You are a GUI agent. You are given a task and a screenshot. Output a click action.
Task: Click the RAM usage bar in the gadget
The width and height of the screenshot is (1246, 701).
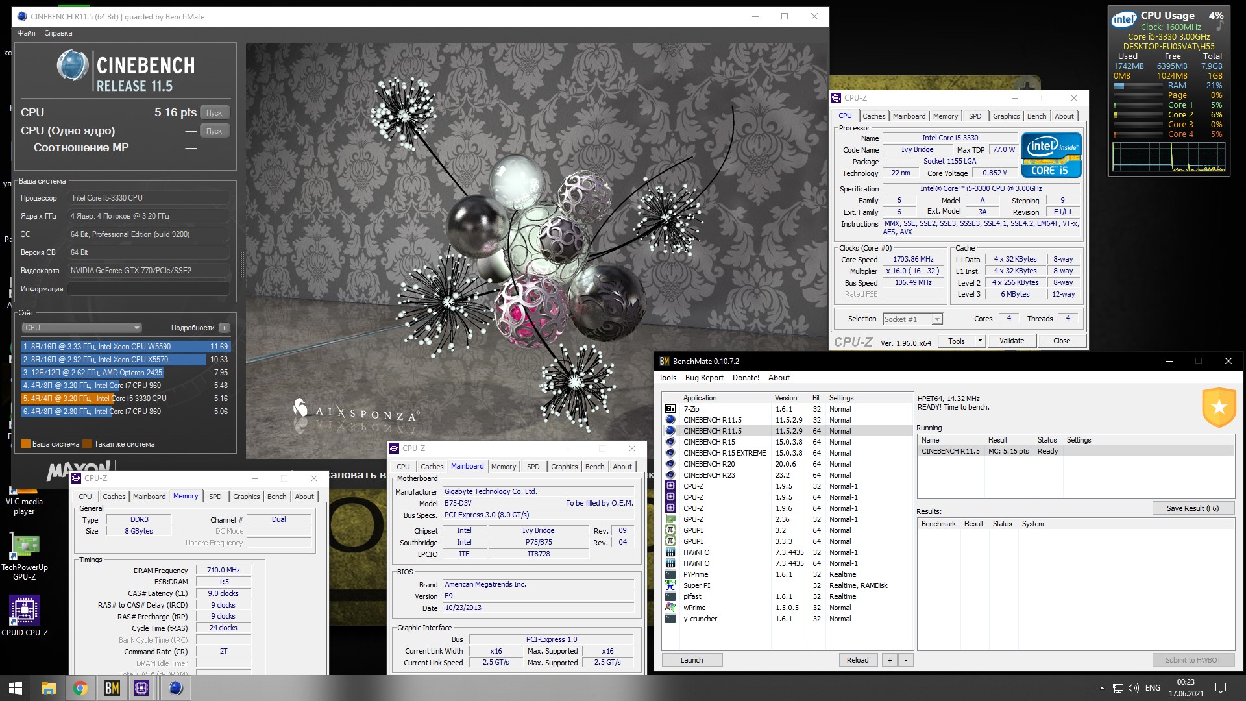pyautogui.click(x=1137, y=86)
